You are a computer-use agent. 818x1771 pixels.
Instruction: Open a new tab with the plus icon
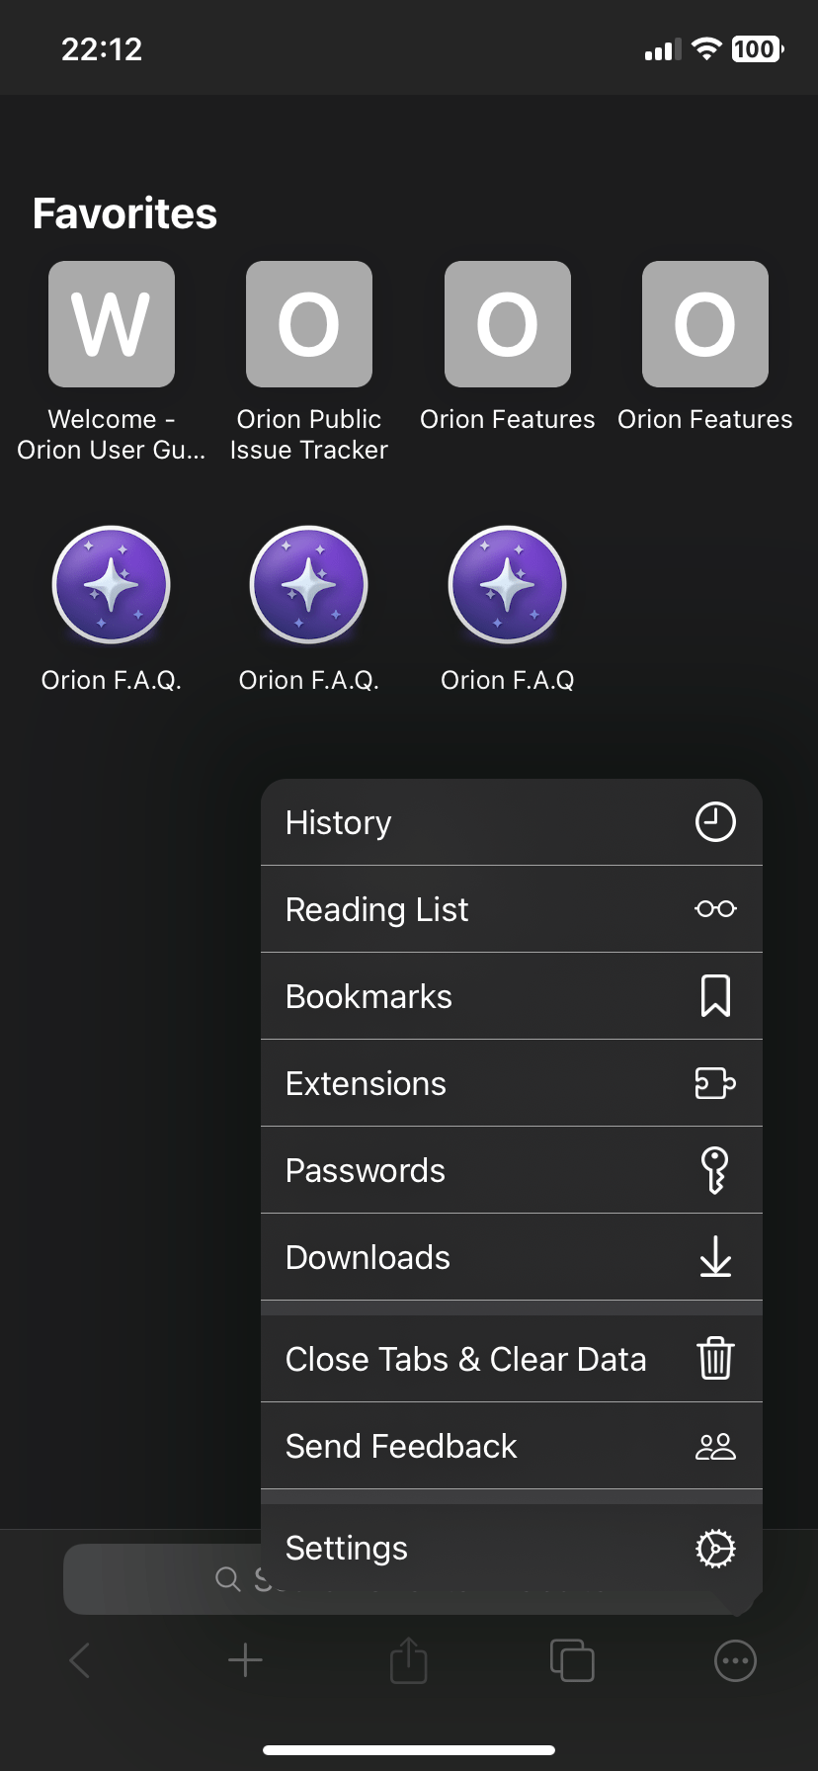click(244, 1660)
